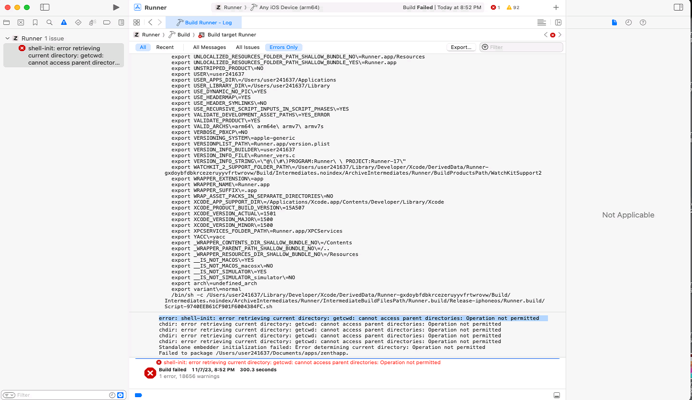Click the '/bin/sh -c' command line
Viewport: 692px width, 400px height.
tap(354, 301)
